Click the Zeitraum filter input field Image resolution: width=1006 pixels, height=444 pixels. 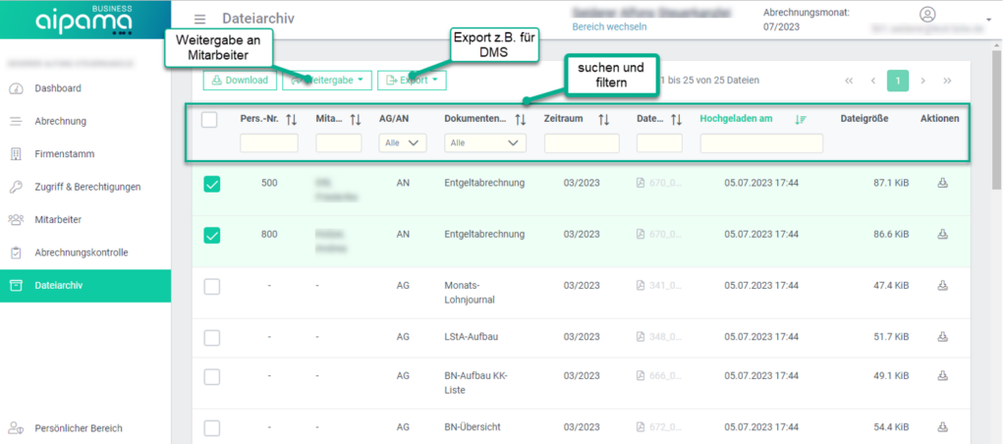(x=582, y=143)
